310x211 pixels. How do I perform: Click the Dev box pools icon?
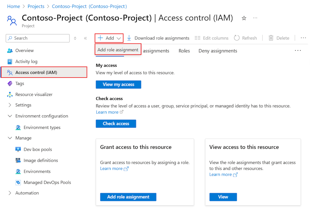(x=17, y=149)
